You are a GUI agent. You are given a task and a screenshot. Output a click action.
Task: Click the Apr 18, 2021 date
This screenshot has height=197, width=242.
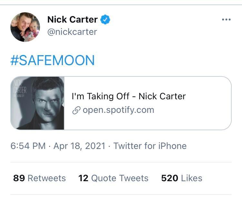pos(79,146)
